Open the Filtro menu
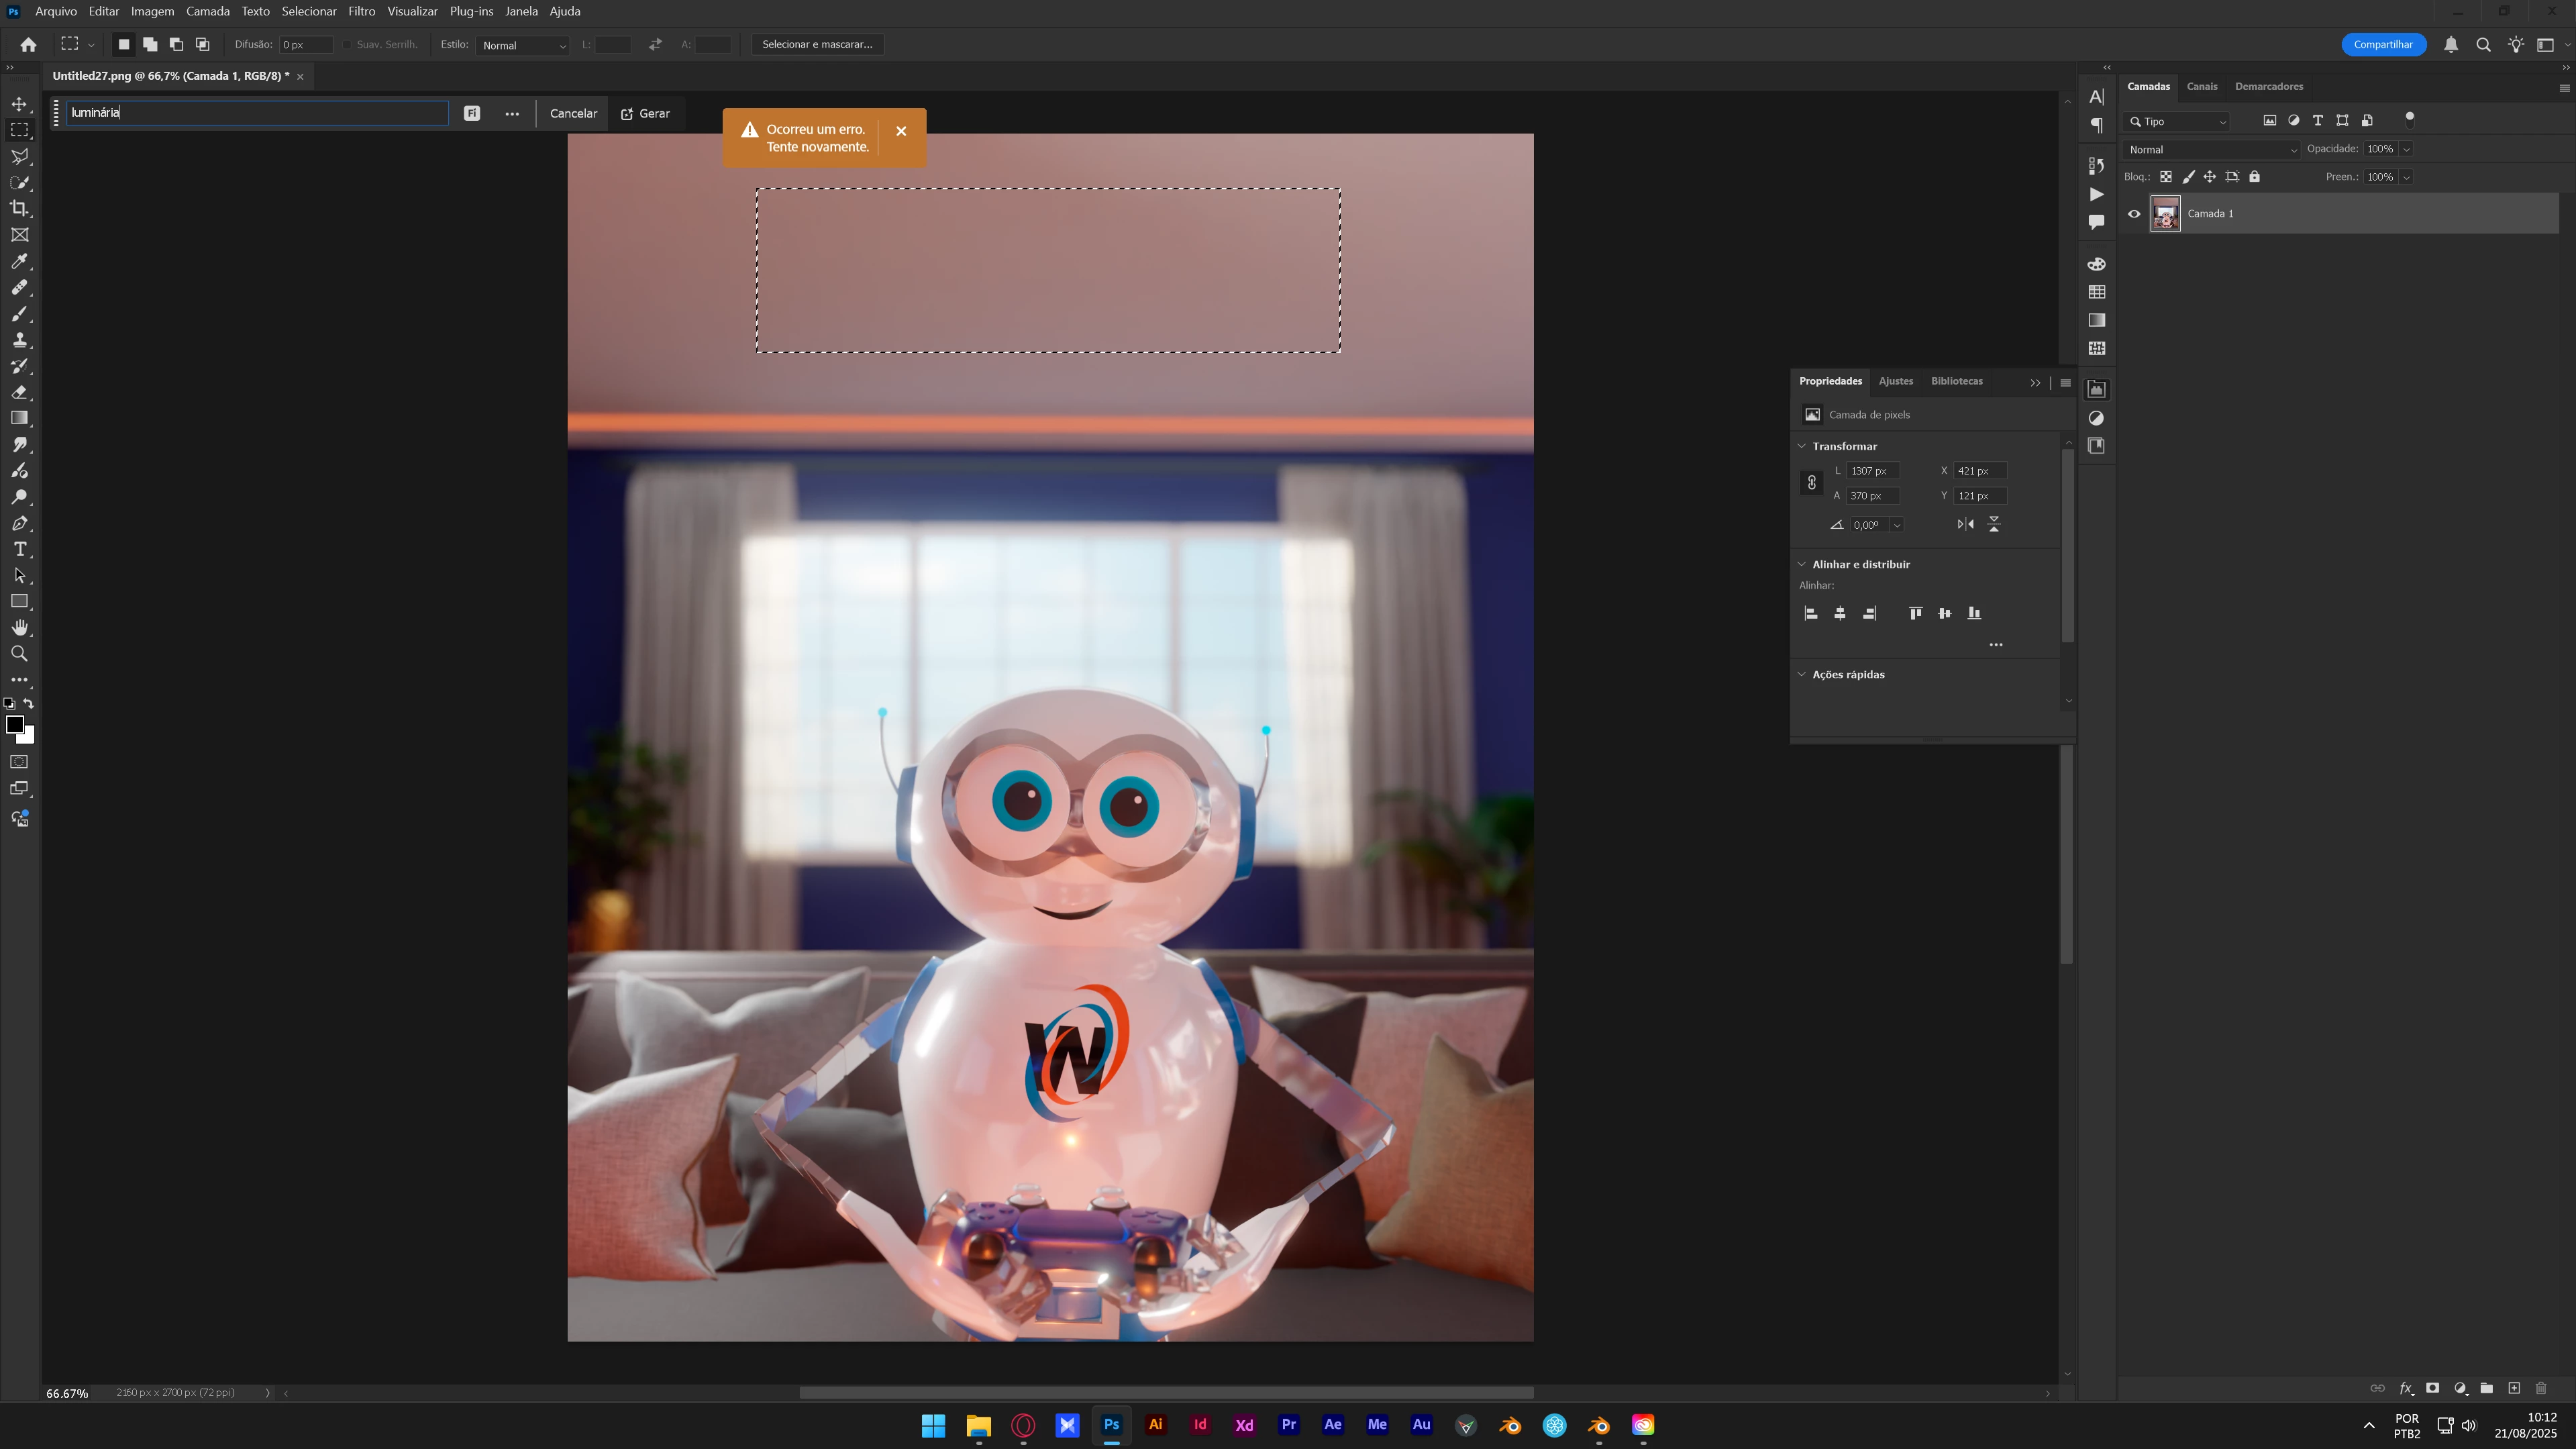The image size is (2576, 1449). (x=361, y=11)
